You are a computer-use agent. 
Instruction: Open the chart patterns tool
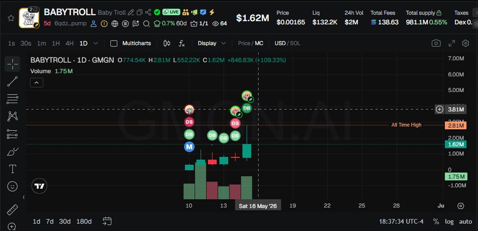(12, 116)
